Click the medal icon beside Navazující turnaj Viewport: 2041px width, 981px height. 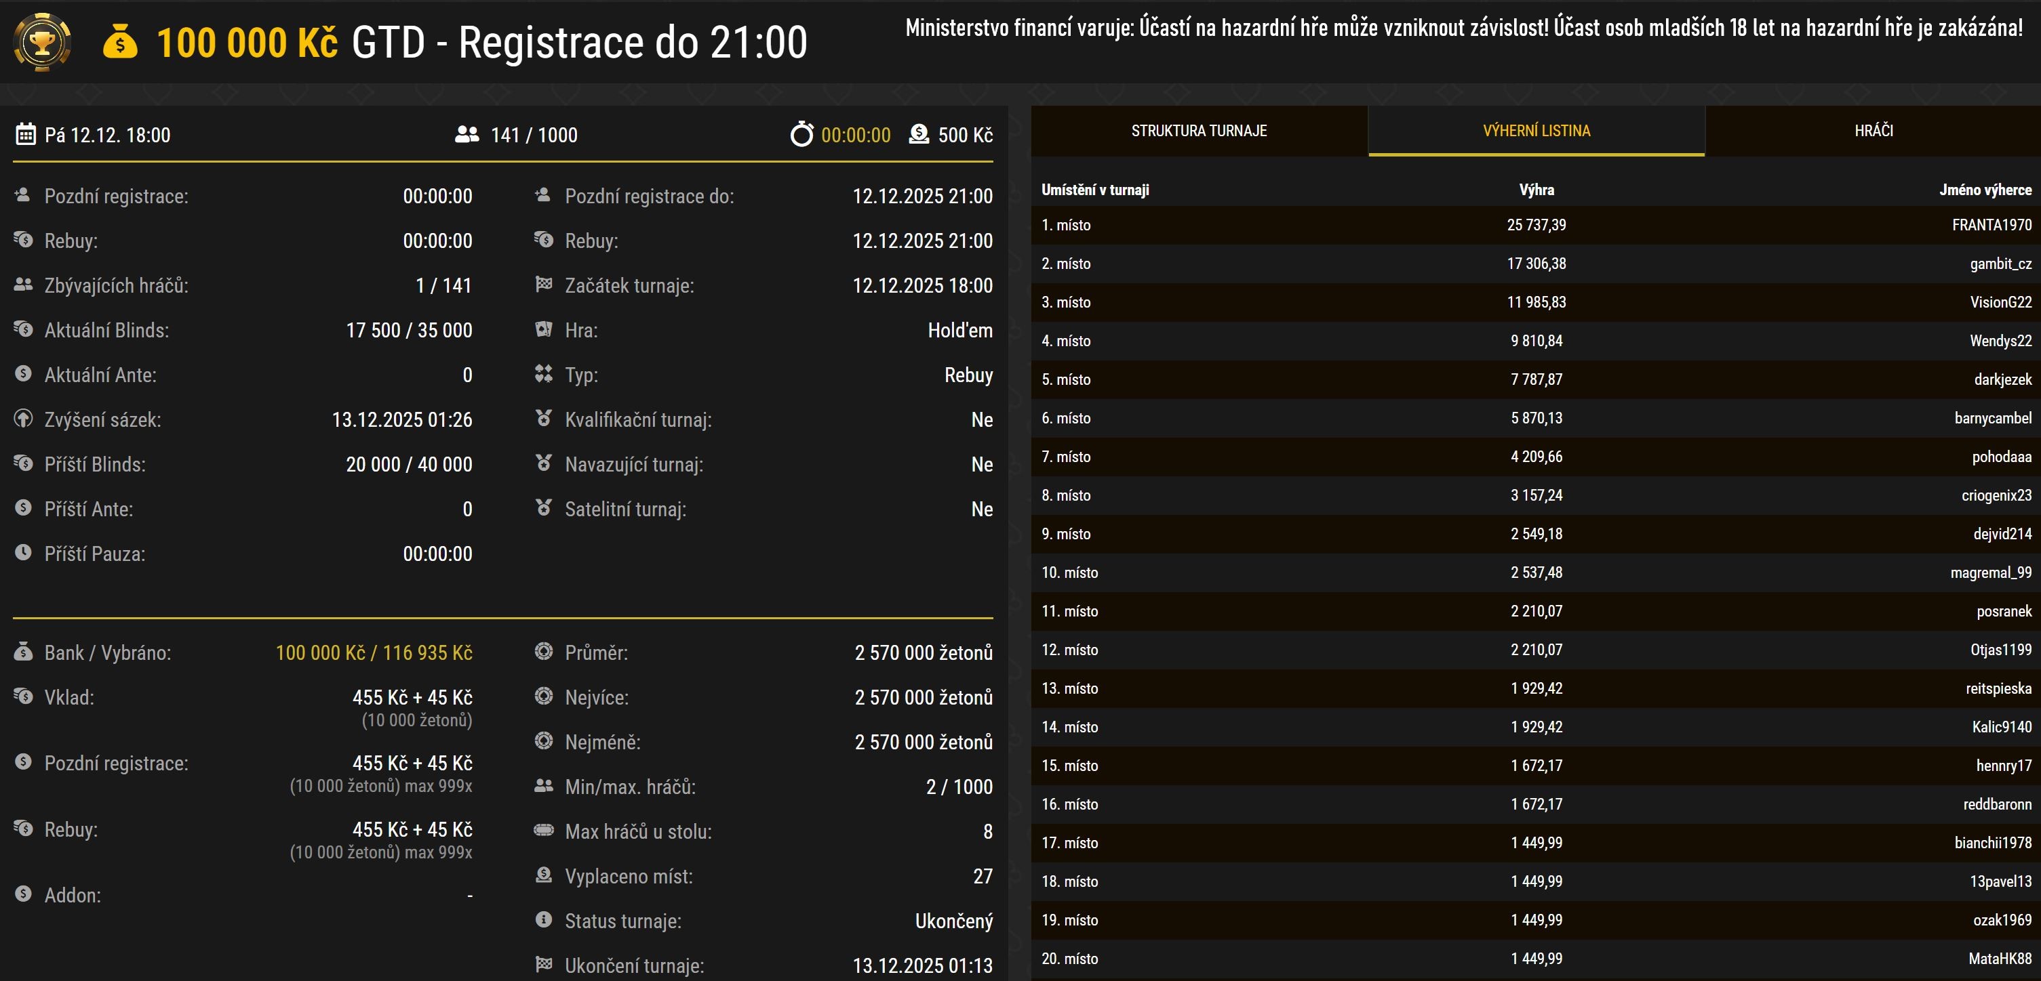click(544, 463)
